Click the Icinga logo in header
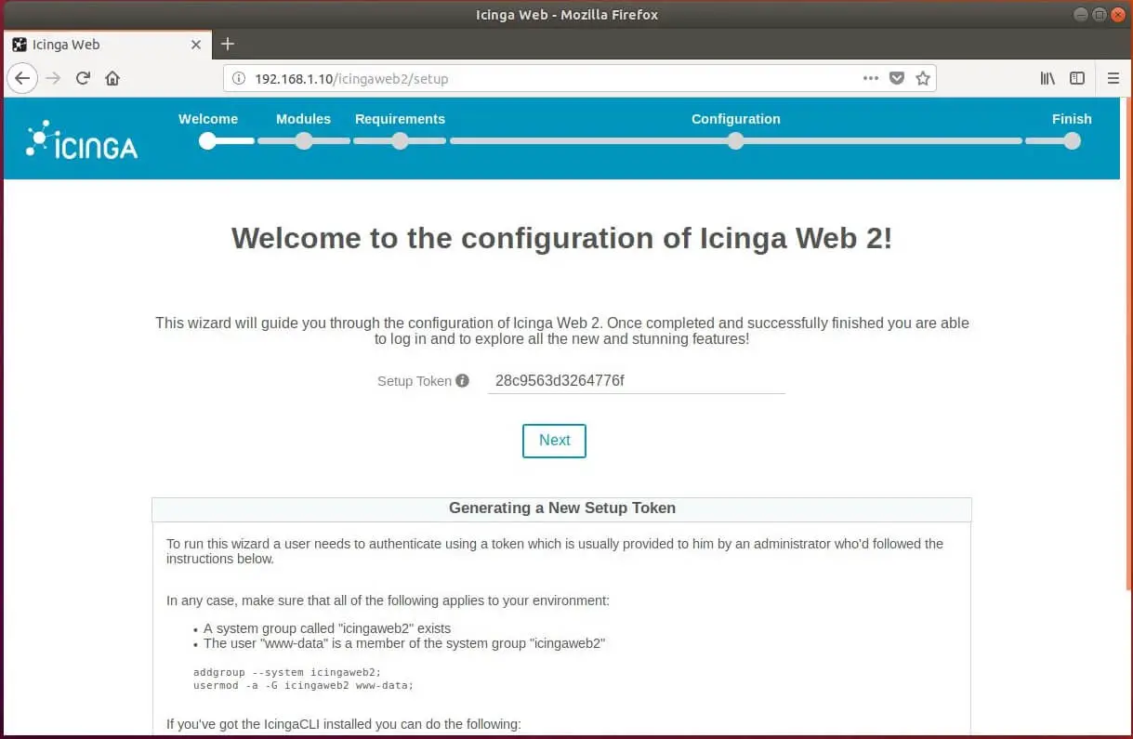The image size is (1133, 739). click(x=82, y=140)
